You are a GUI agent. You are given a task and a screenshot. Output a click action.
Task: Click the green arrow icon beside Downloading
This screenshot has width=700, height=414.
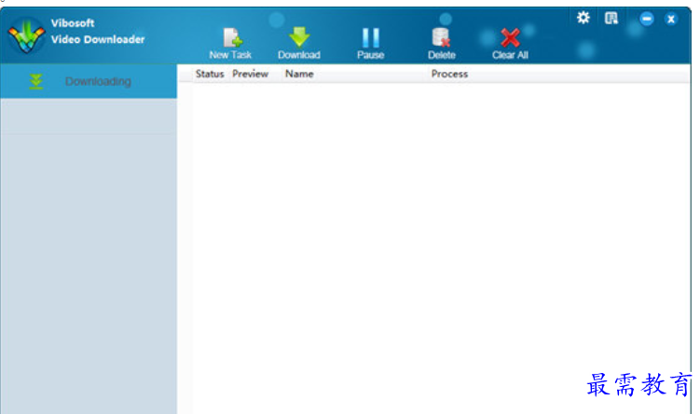point(36,82)
